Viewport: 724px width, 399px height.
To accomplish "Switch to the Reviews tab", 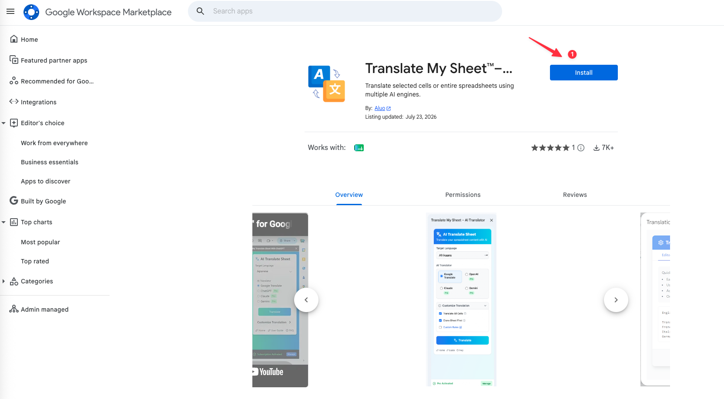I will point(575,195).
